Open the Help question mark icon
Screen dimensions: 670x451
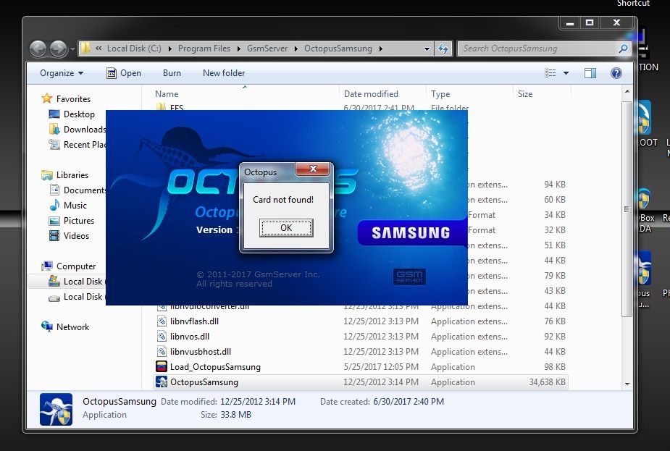point(616,73)
